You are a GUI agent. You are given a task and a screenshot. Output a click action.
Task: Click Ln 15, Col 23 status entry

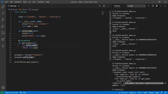(123, 93)
